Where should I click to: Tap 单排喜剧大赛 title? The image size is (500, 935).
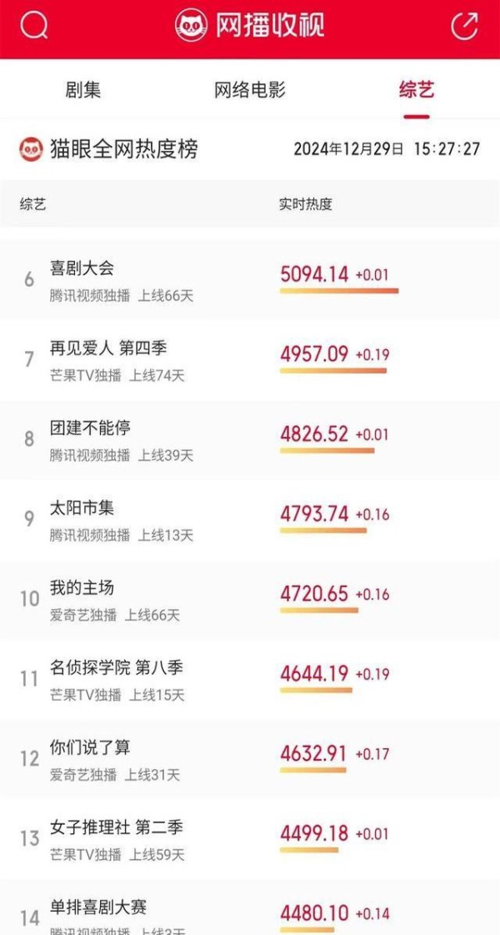98,907
